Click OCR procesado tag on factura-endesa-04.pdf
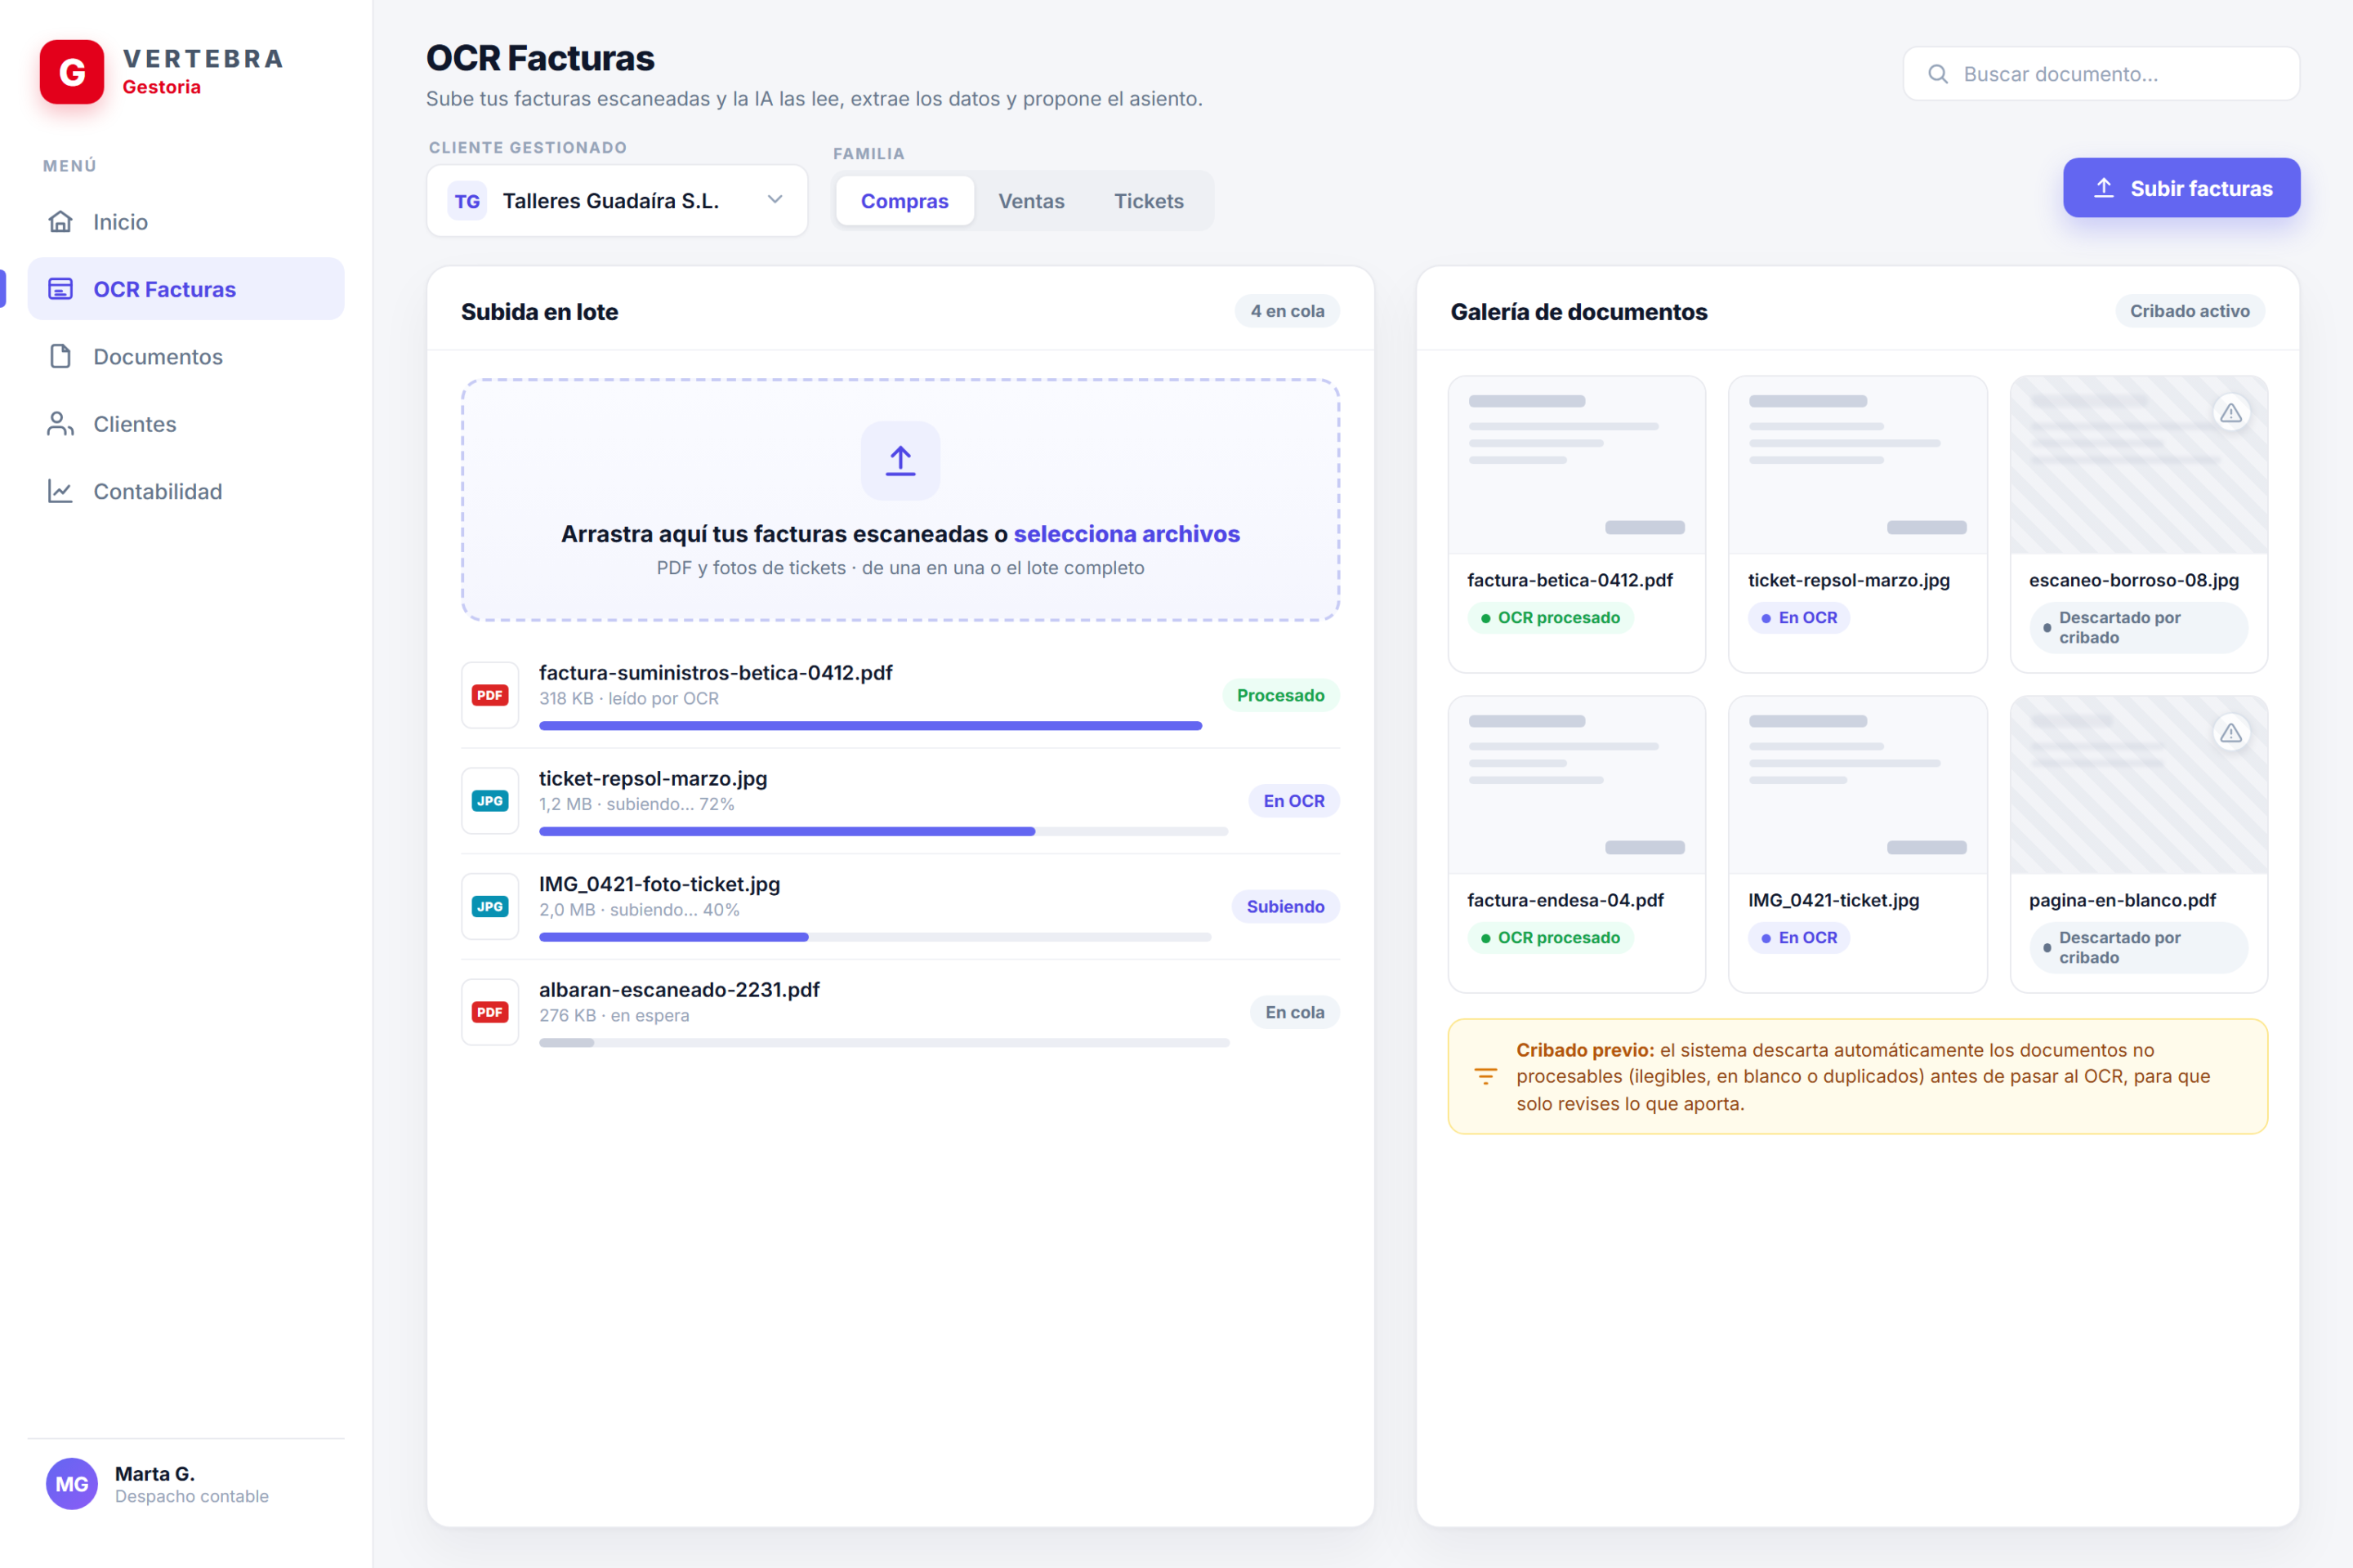This screenshot has height=1568, width=2353. click(1550, 938)
